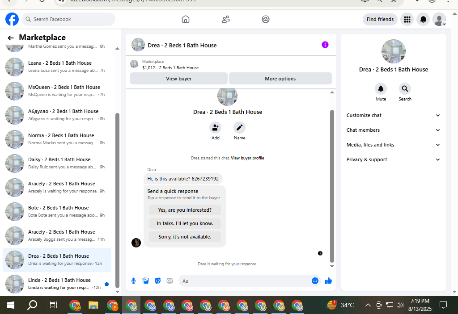Click the $1,012 listing text
The height and width of the screenshot is (314, 458).
click(170, 68)
